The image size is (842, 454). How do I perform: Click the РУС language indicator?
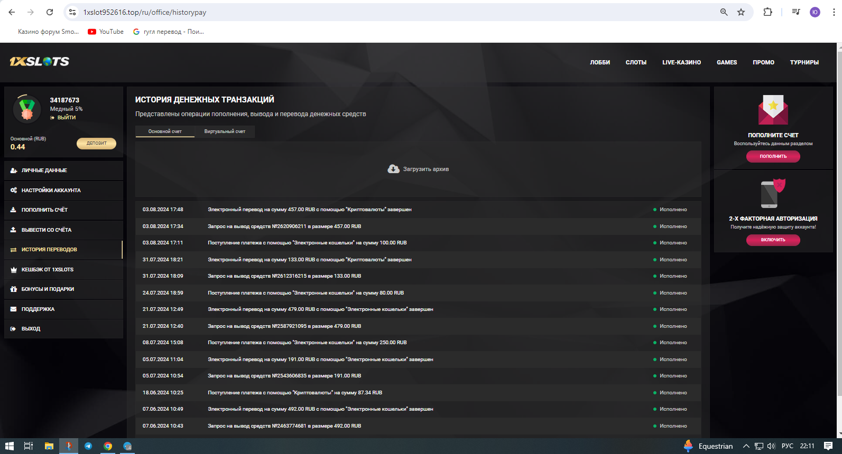coord(788,446)
